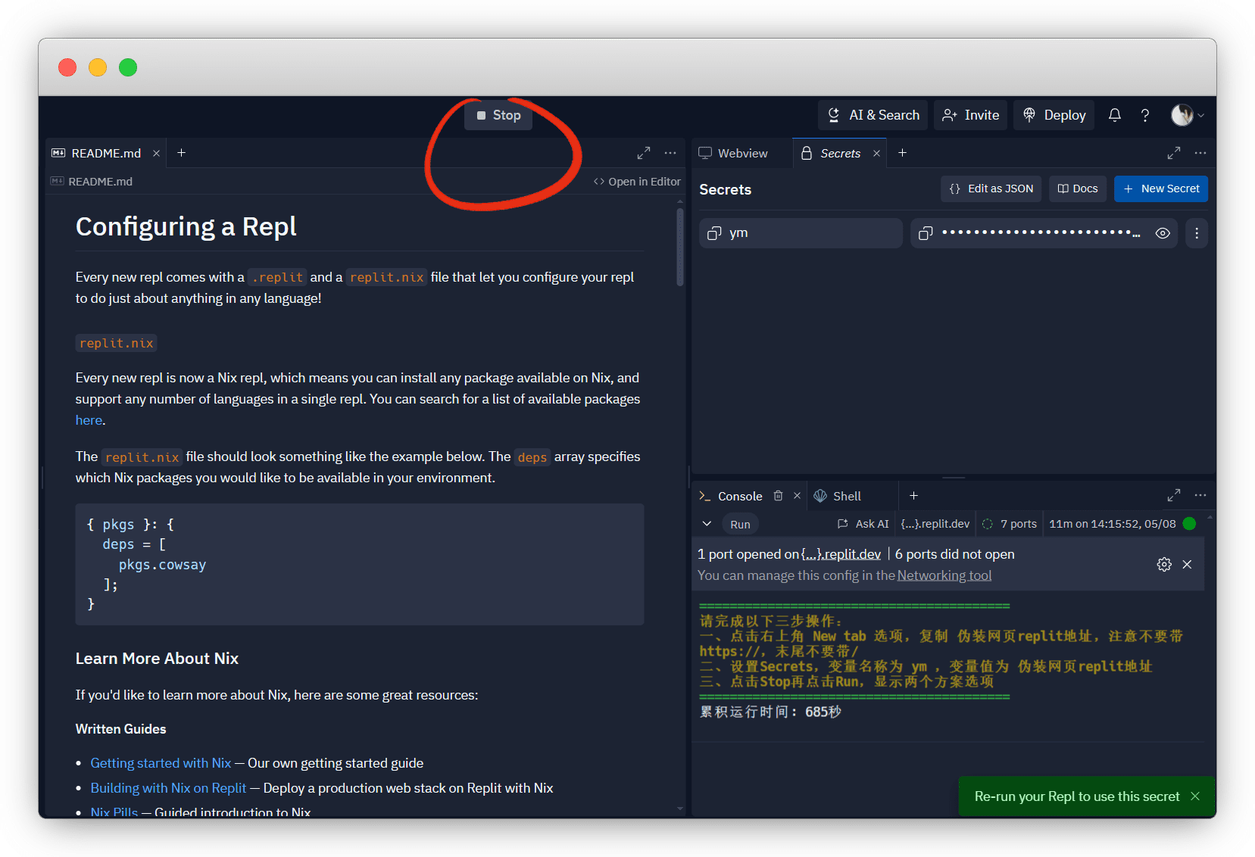Viewport: 1255px width, 857px height.
Task: Close the README.md tab
Action: 156,153
